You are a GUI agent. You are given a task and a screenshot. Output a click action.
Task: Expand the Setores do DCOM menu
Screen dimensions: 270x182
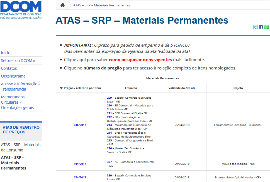(x=18, y=61)
